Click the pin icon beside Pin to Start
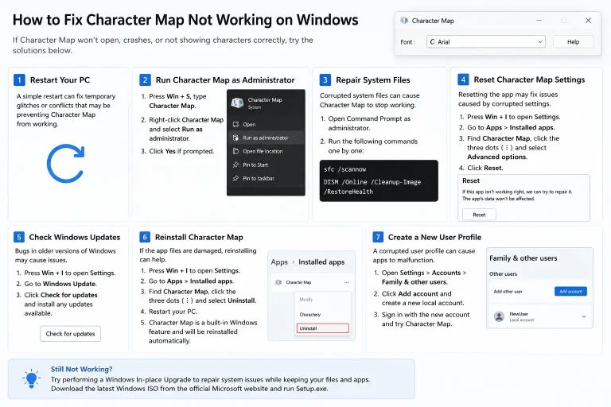The image size is (611, 407). (x=235, y=165)
